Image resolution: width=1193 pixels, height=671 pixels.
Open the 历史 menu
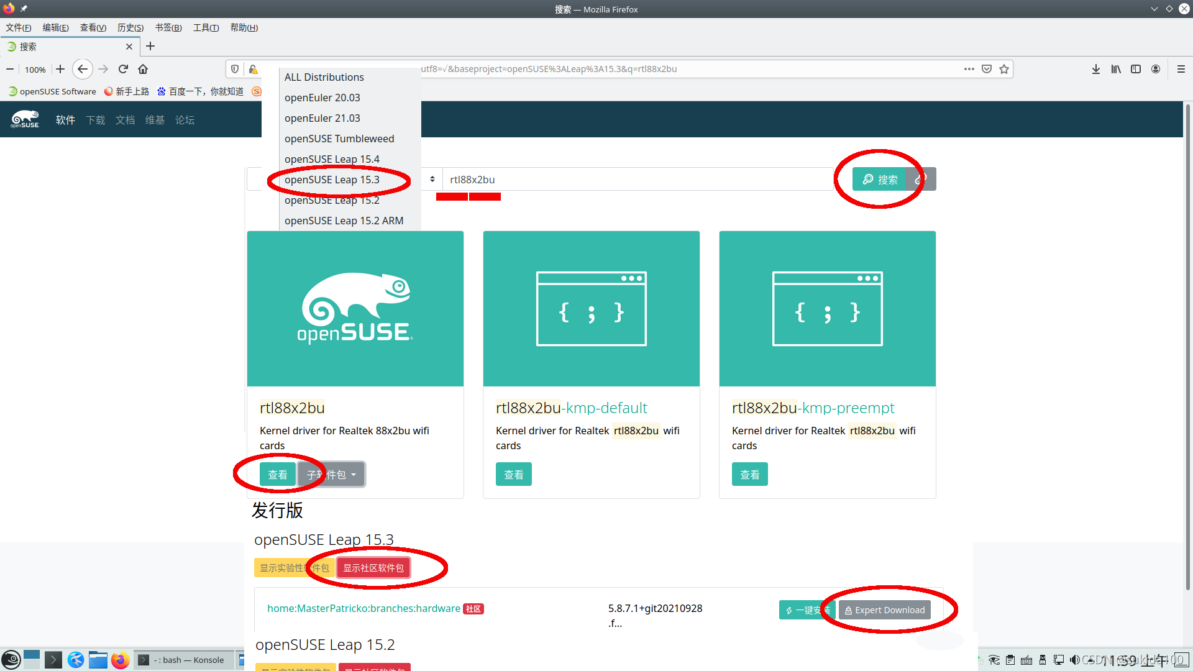[x=130, y=27]
